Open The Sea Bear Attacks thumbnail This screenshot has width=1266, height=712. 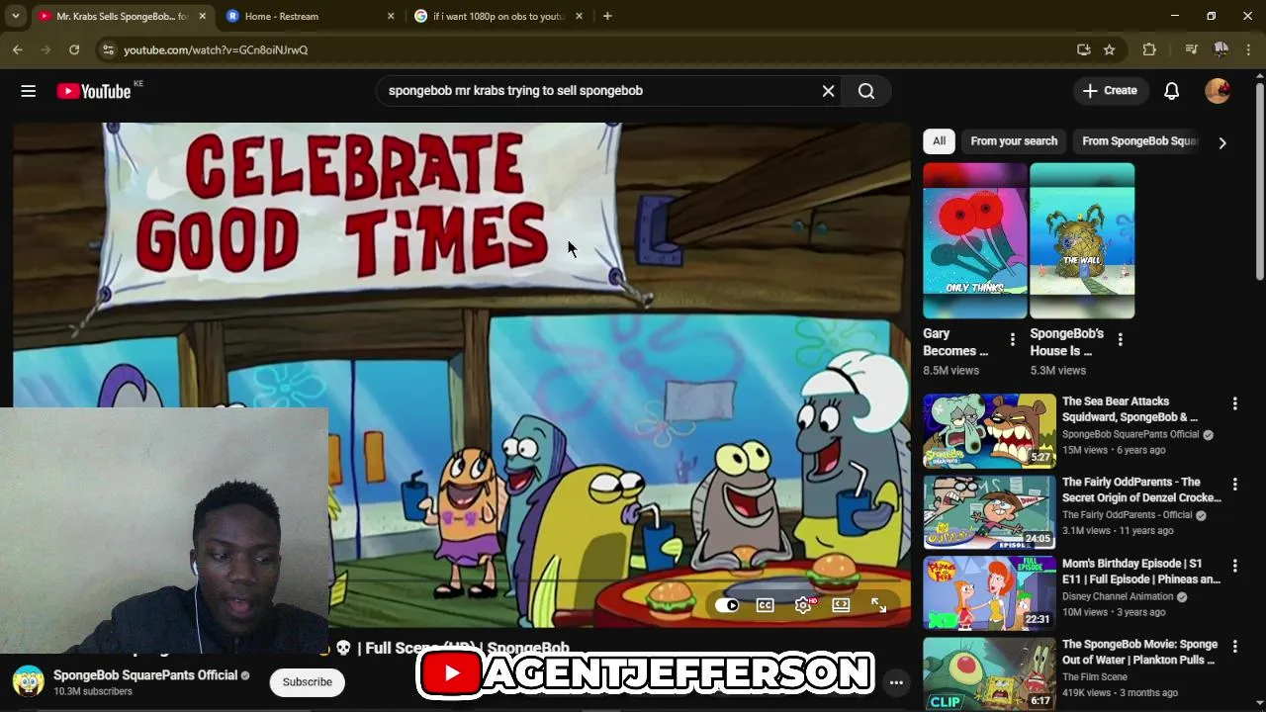[989, 431]
